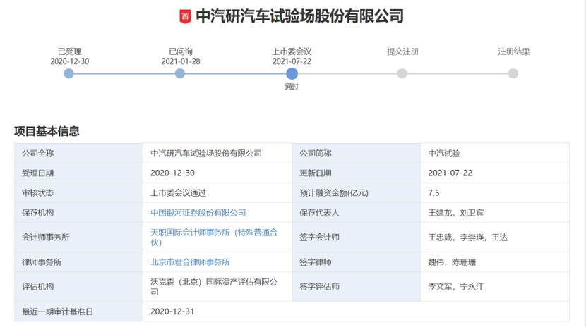Click the 李文军，宁永江 appraisers value

point(456,287)
